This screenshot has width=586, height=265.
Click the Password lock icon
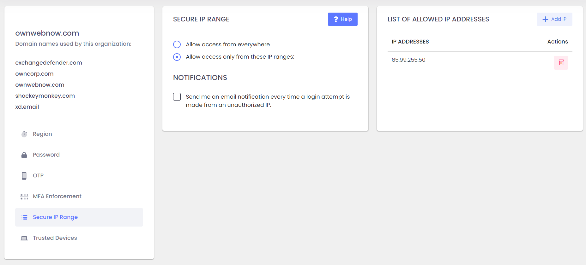24,154
